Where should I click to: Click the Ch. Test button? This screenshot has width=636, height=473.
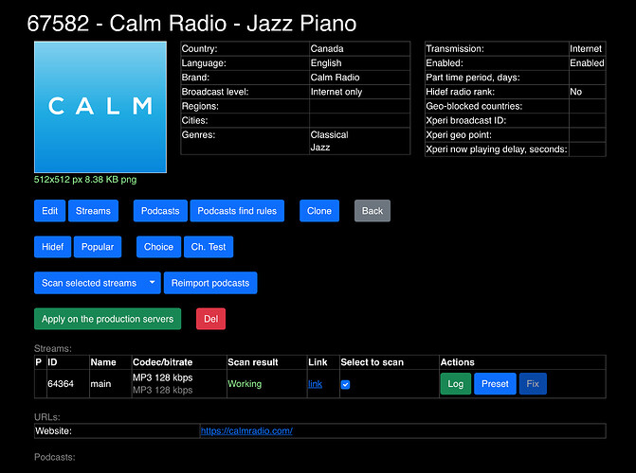[209, 247]
